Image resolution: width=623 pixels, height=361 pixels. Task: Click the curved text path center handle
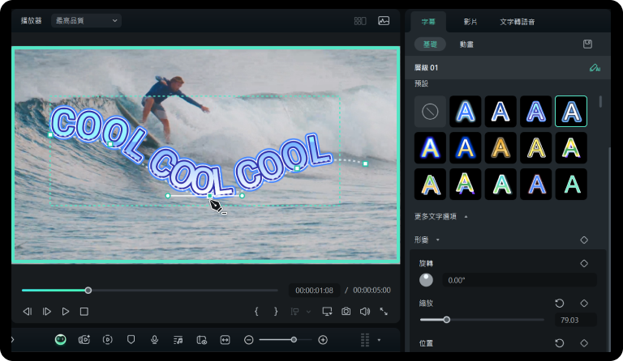tap(210, 196)
